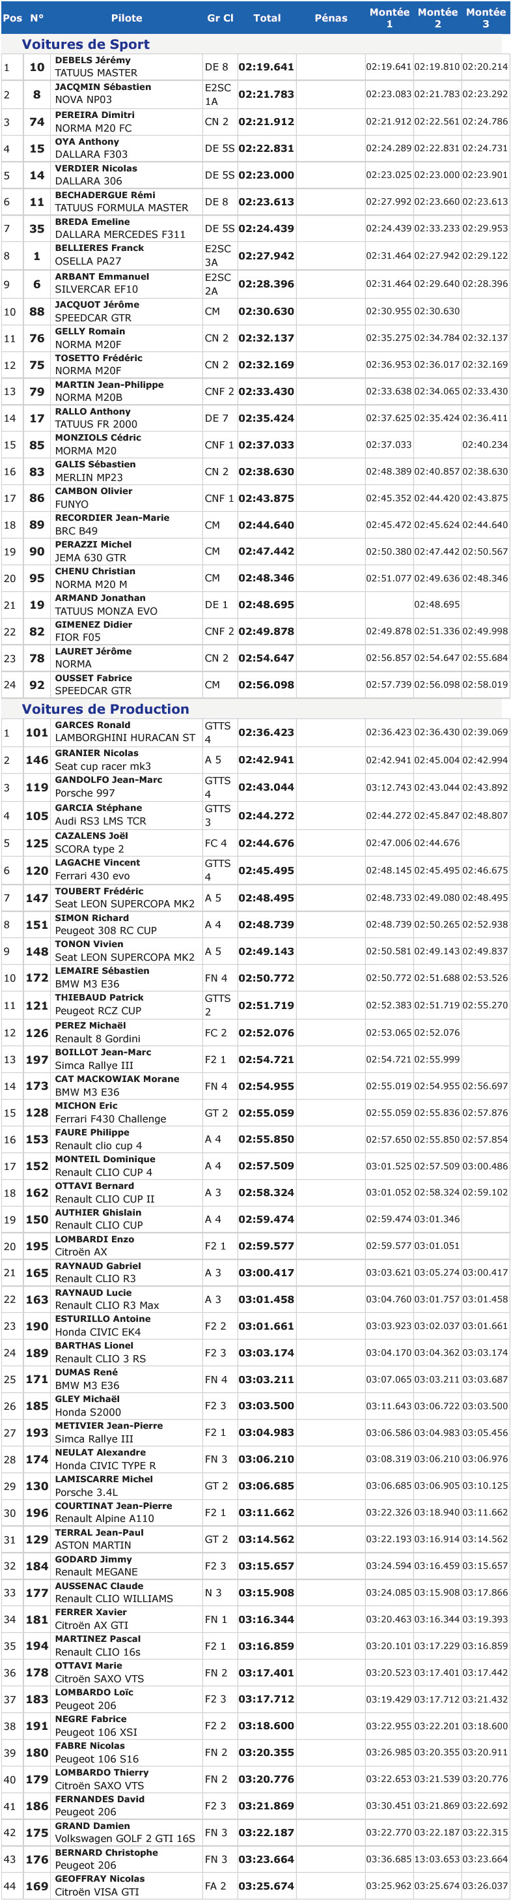Select JACQUOT Jérôme's total 02:30.630
The image size is (511, 1900).
266,312
